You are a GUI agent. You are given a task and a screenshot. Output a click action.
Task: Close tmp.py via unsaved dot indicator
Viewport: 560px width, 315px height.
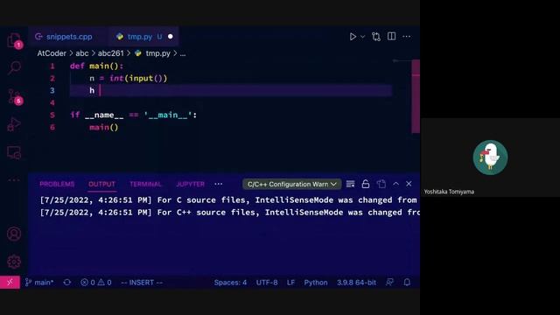[x=171, y=37]
